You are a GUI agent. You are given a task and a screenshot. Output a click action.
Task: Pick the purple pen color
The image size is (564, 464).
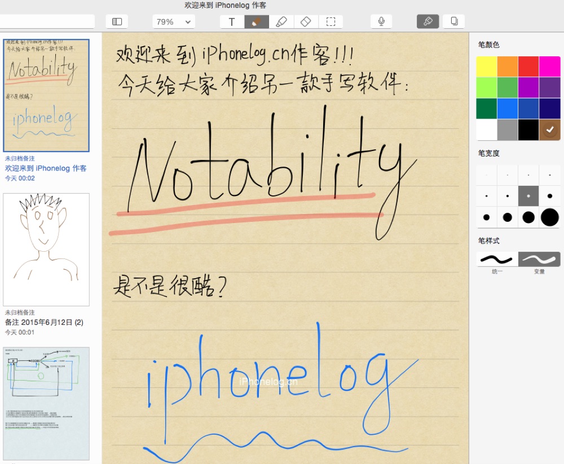[528, 87]
